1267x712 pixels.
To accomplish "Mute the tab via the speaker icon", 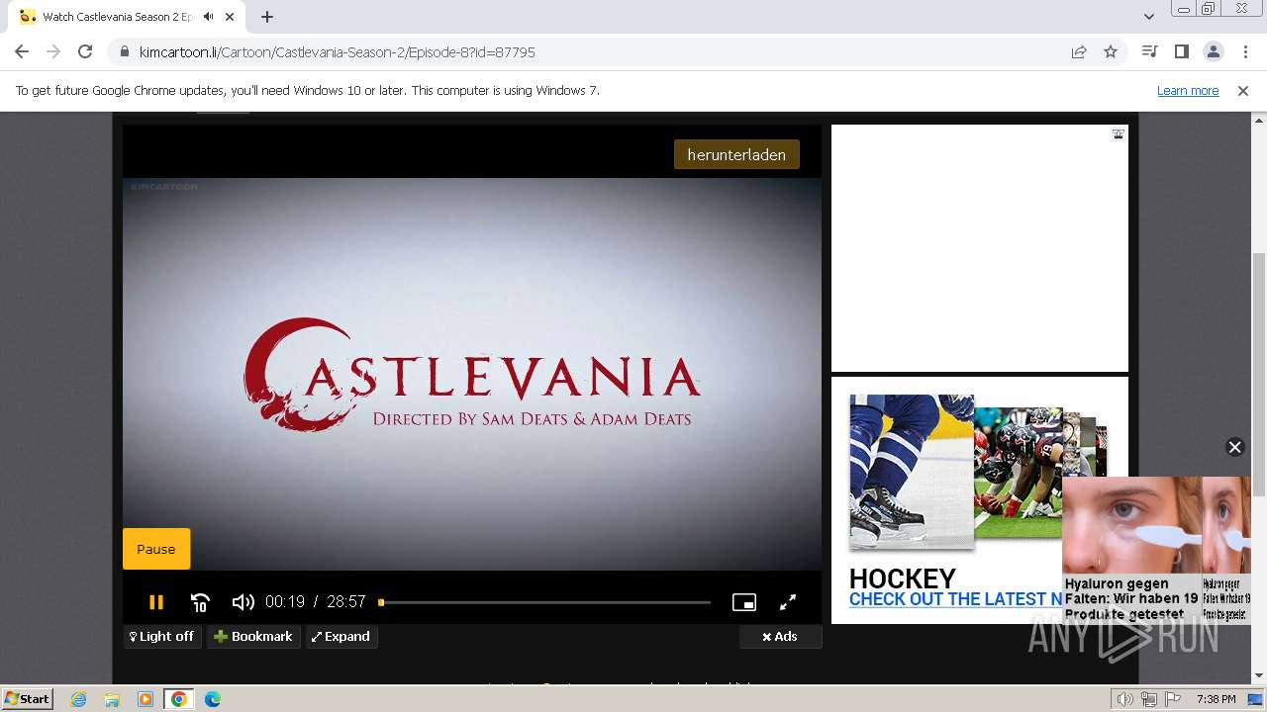I will (208, 17).
